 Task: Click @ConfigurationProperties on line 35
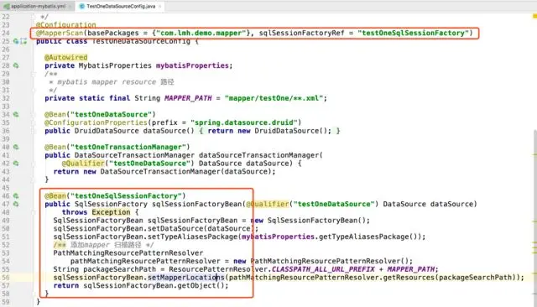[96, 122]
